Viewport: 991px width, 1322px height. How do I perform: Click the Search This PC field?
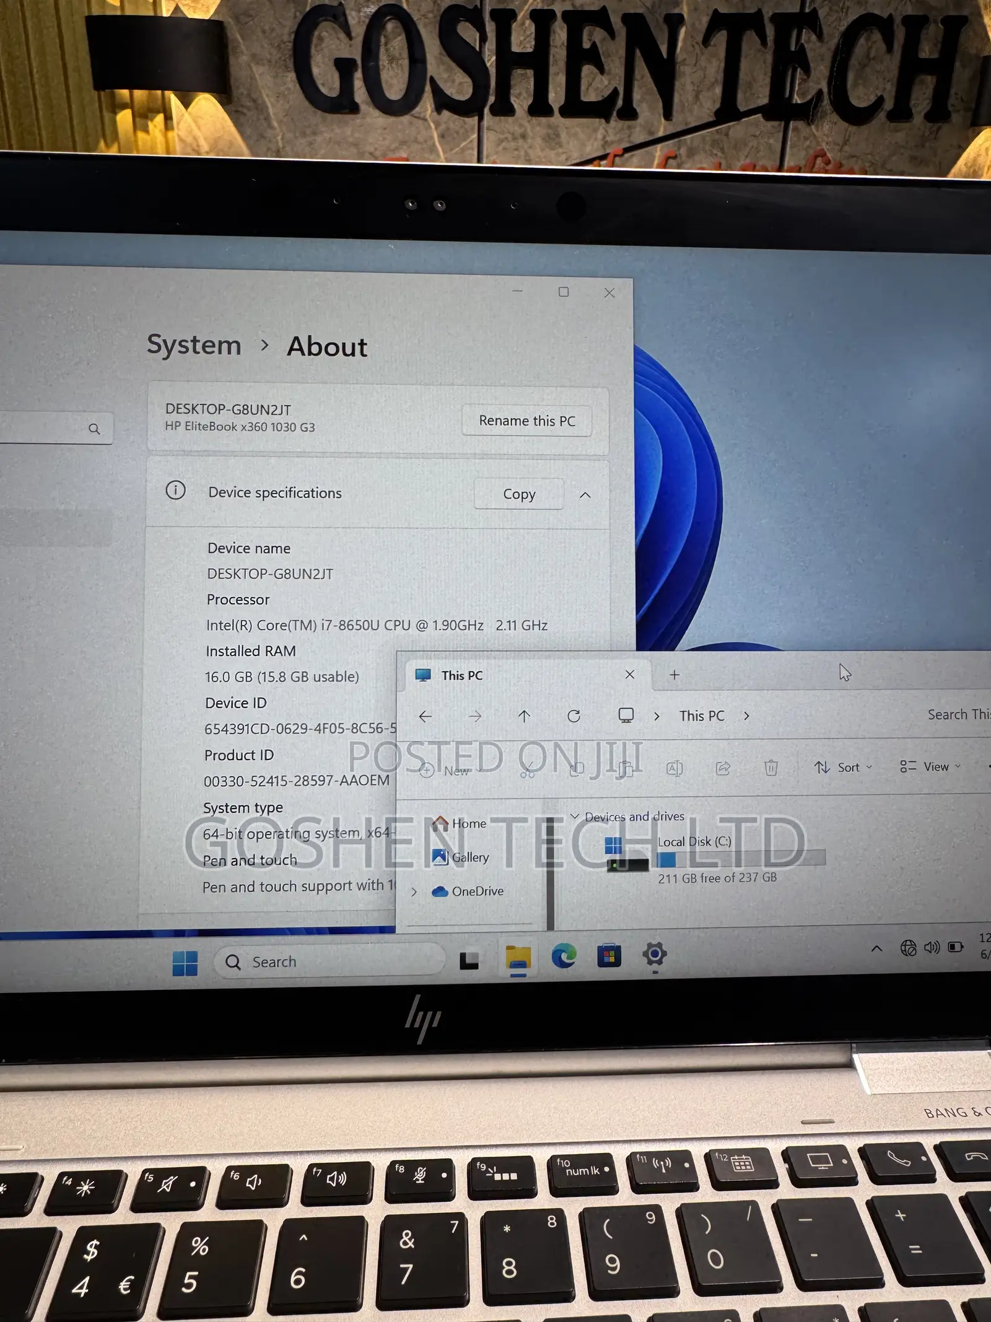pyautogui.click(x=959, y=714)
